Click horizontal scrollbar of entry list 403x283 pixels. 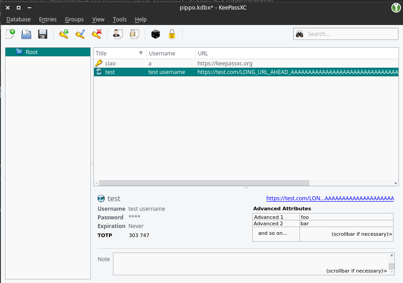[x=204, y=183]
